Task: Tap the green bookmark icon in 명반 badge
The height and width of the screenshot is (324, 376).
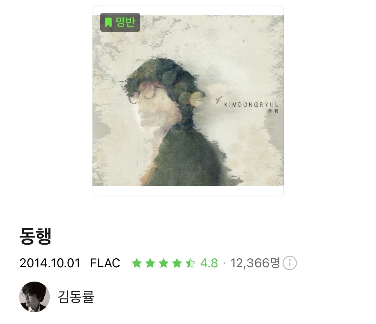Action: (108, 22)
